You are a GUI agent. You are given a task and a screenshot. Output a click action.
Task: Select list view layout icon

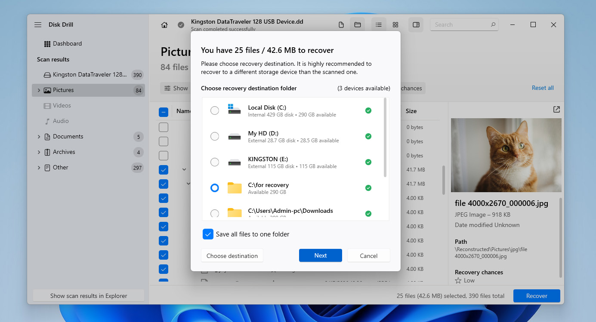tap(379, 25)
